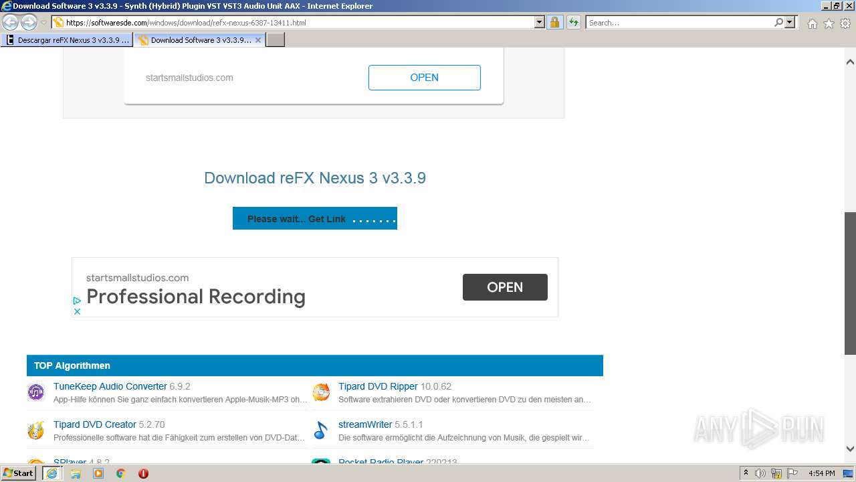Open the Windows Start menu
856x482 pixels.
(x=18, y=473)
